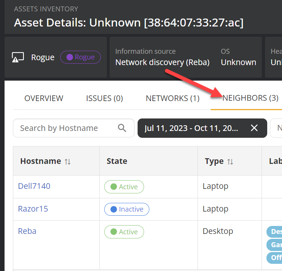Click the Inactive badge for Razor15
282x271 pixels.
[127, 209]
